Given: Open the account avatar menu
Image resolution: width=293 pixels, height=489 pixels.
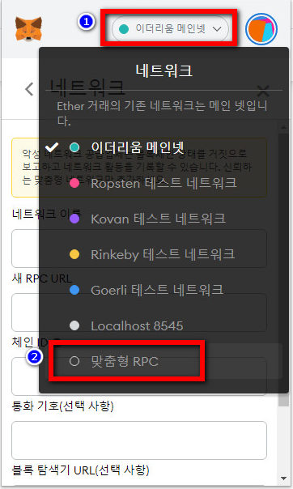Looking at the screenshot, I should click(261, 29).
